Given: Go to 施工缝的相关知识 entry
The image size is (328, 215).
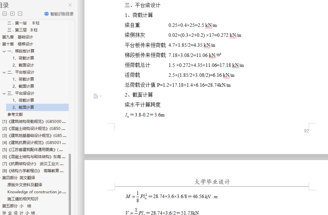Looking at the screenshot, I should pyautogui.click(x=23, y=199).
